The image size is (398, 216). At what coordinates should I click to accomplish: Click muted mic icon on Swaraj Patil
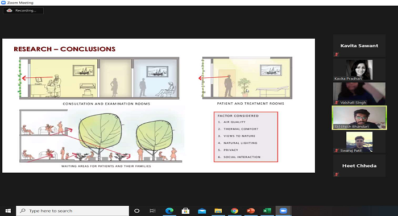point(337,151)
